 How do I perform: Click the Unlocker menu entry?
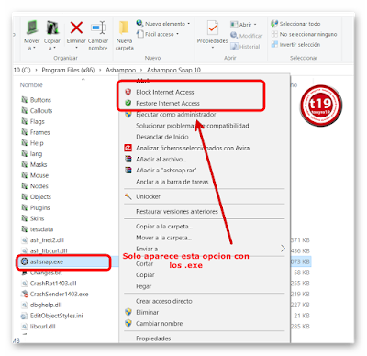[x=148, y=196]
